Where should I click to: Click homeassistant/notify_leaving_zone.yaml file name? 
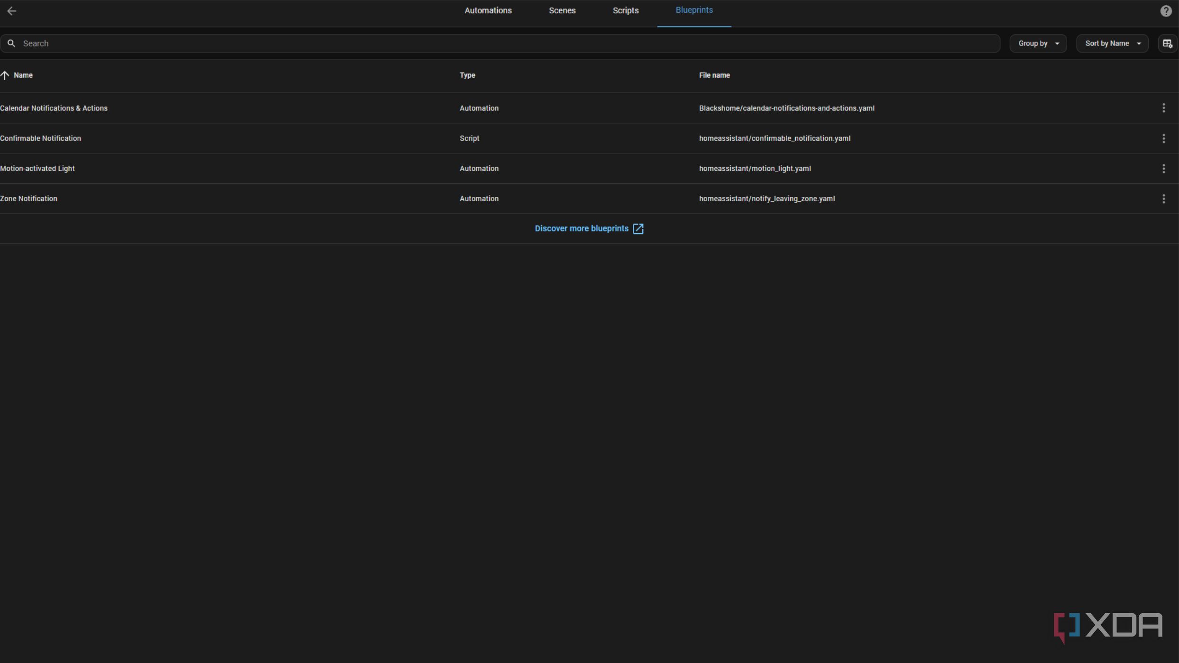(x=767, y=199)
